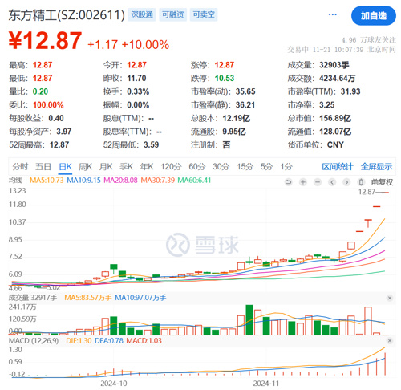Open the 前复权 adjustment dropdown
Viewport: 401px width, 390px height.
coord(382,182)
